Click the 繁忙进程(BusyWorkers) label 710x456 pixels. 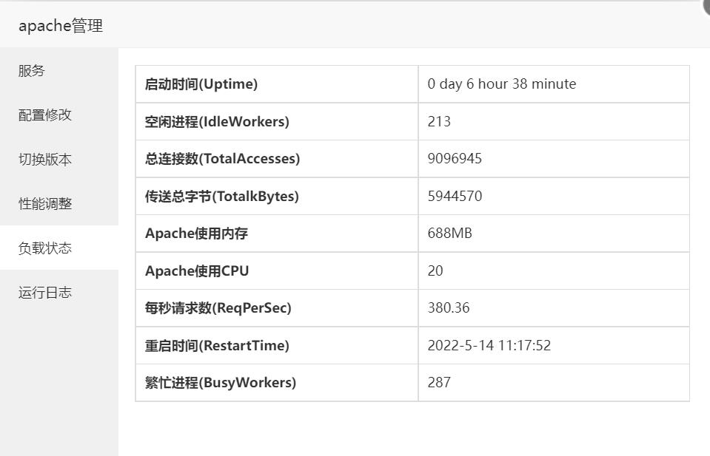[221, 383]
